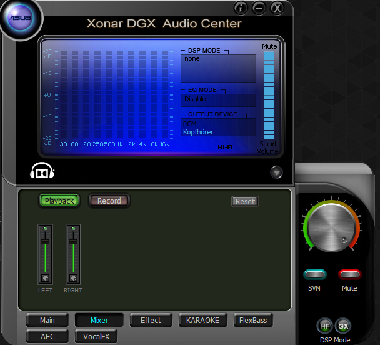The height and width of the screenshot is (345, 380).
Task: Click the EQ MODE 'Disable' field
Action: pos(218,100)
